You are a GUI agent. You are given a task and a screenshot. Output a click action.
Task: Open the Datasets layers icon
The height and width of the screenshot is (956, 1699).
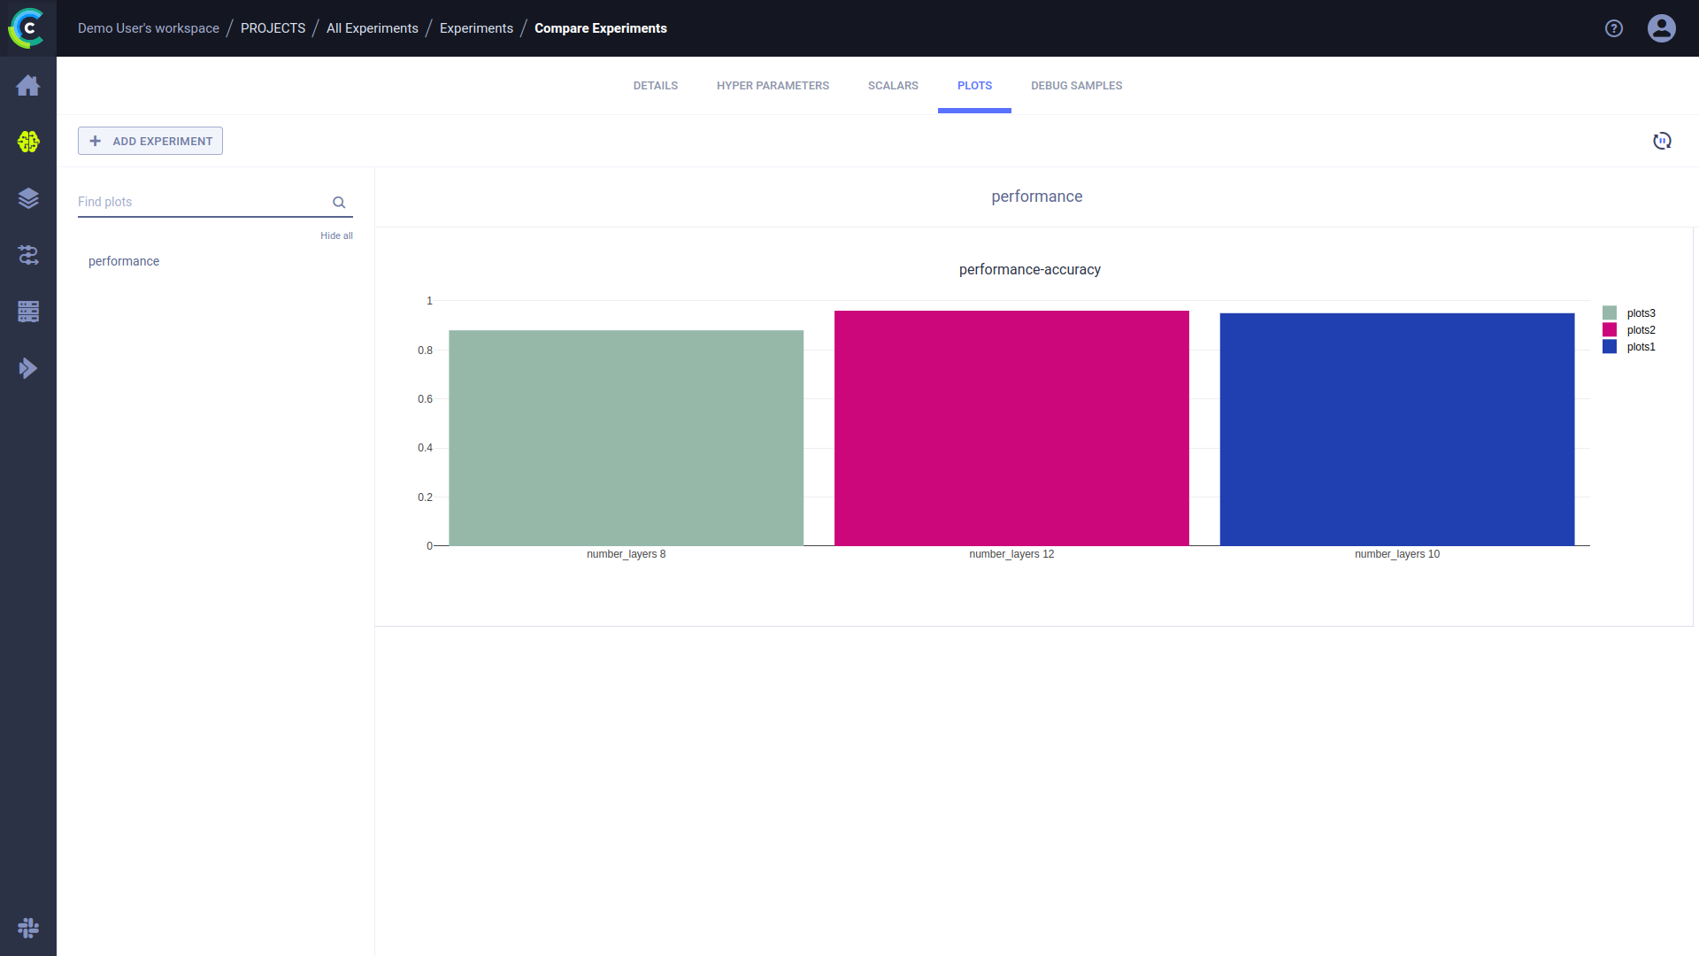click(x=28, y=198)
